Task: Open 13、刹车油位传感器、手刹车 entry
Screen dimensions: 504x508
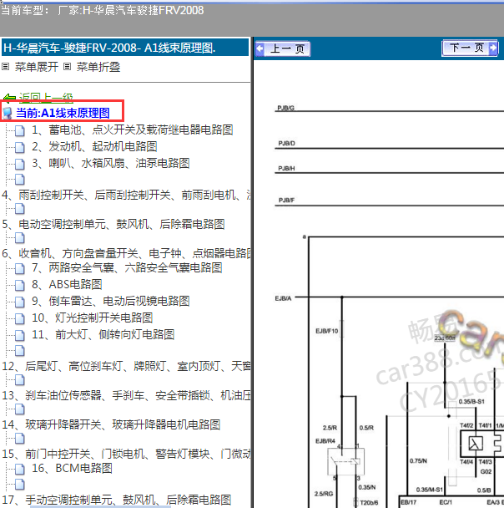Action: click(x=126, y=395)
